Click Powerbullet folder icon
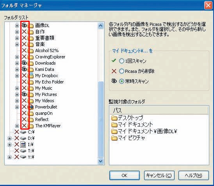214x186 pixels. [31, 107]
